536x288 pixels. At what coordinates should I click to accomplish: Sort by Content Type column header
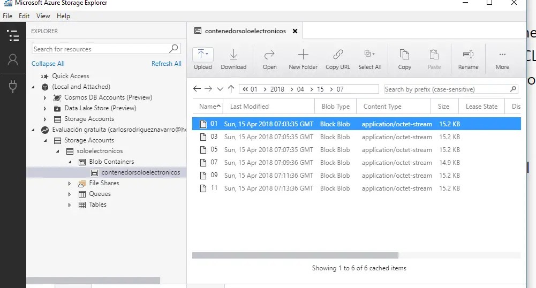point(394,107)
